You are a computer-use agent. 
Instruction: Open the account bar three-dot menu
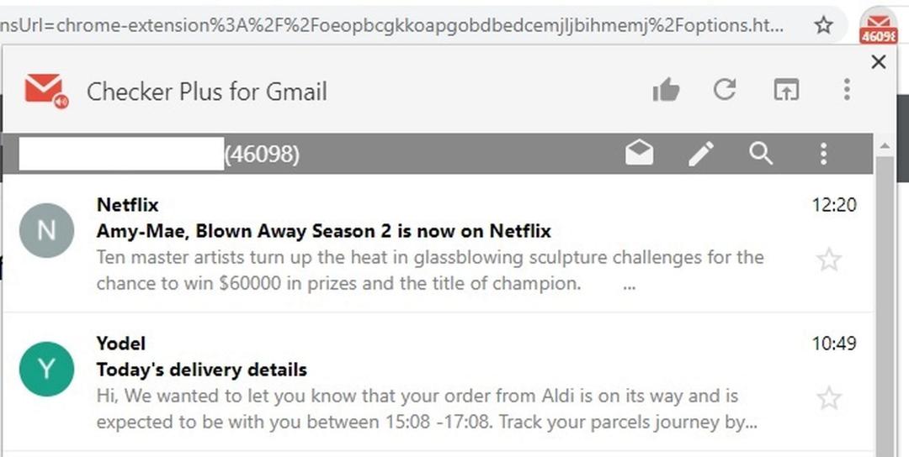[823, 154]
